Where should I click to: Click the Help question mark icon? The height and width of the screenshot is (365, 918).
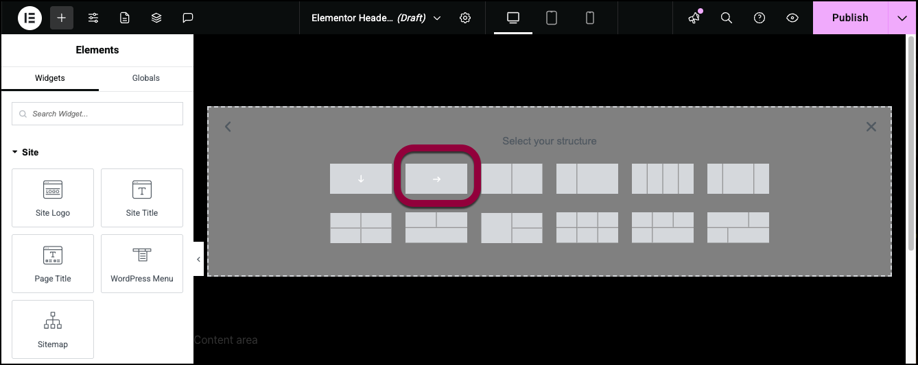(760, 18)
